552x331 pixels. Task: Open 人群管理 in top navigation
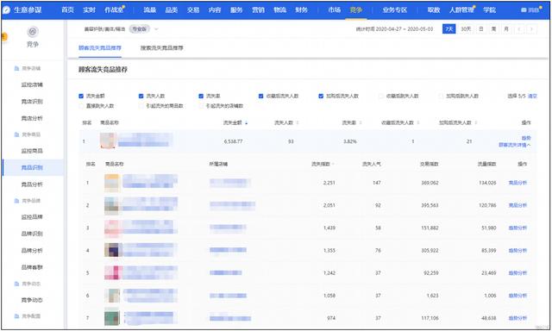(461, 9)
